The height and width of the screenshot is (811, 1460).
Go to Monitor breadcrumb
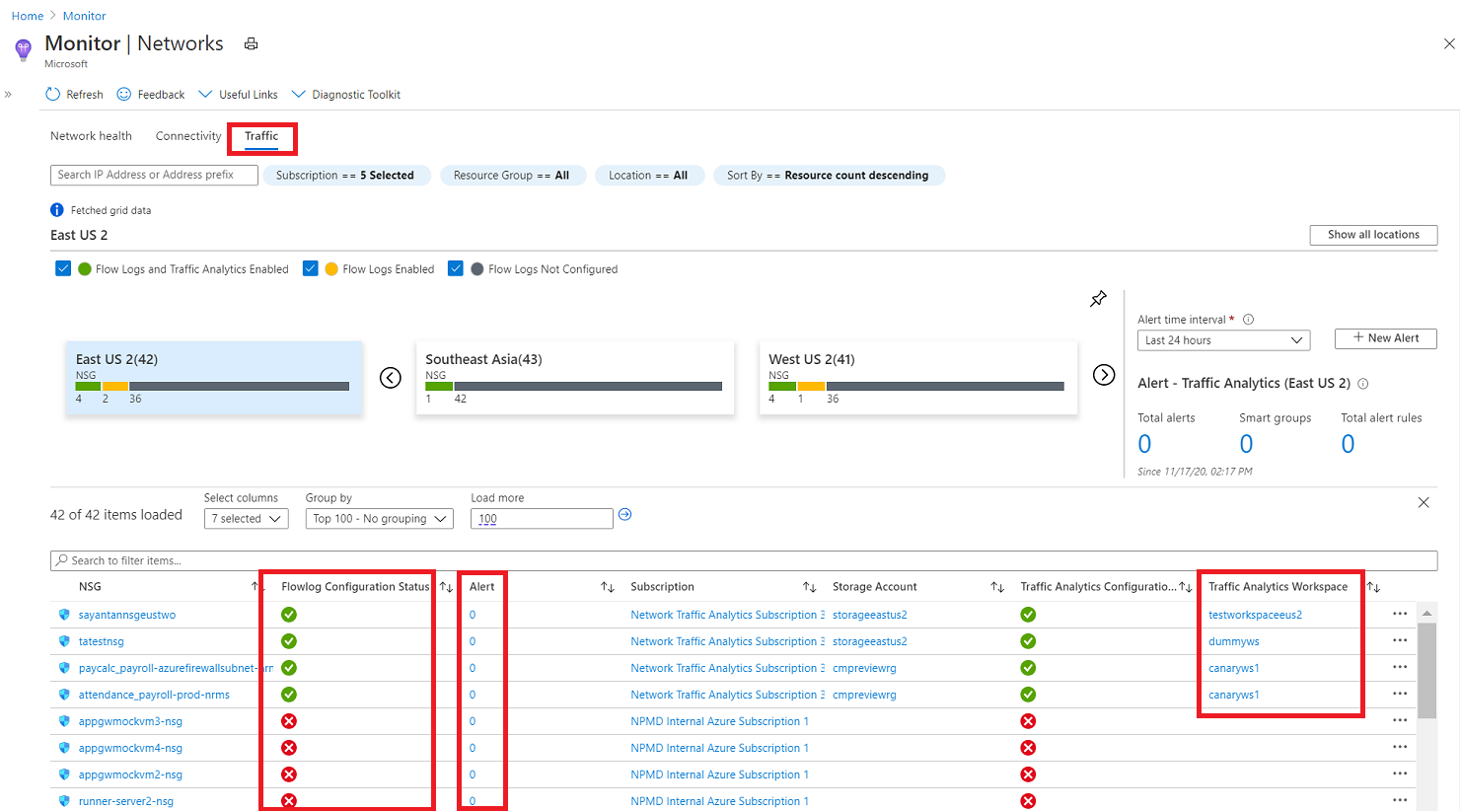pos(84,16)
